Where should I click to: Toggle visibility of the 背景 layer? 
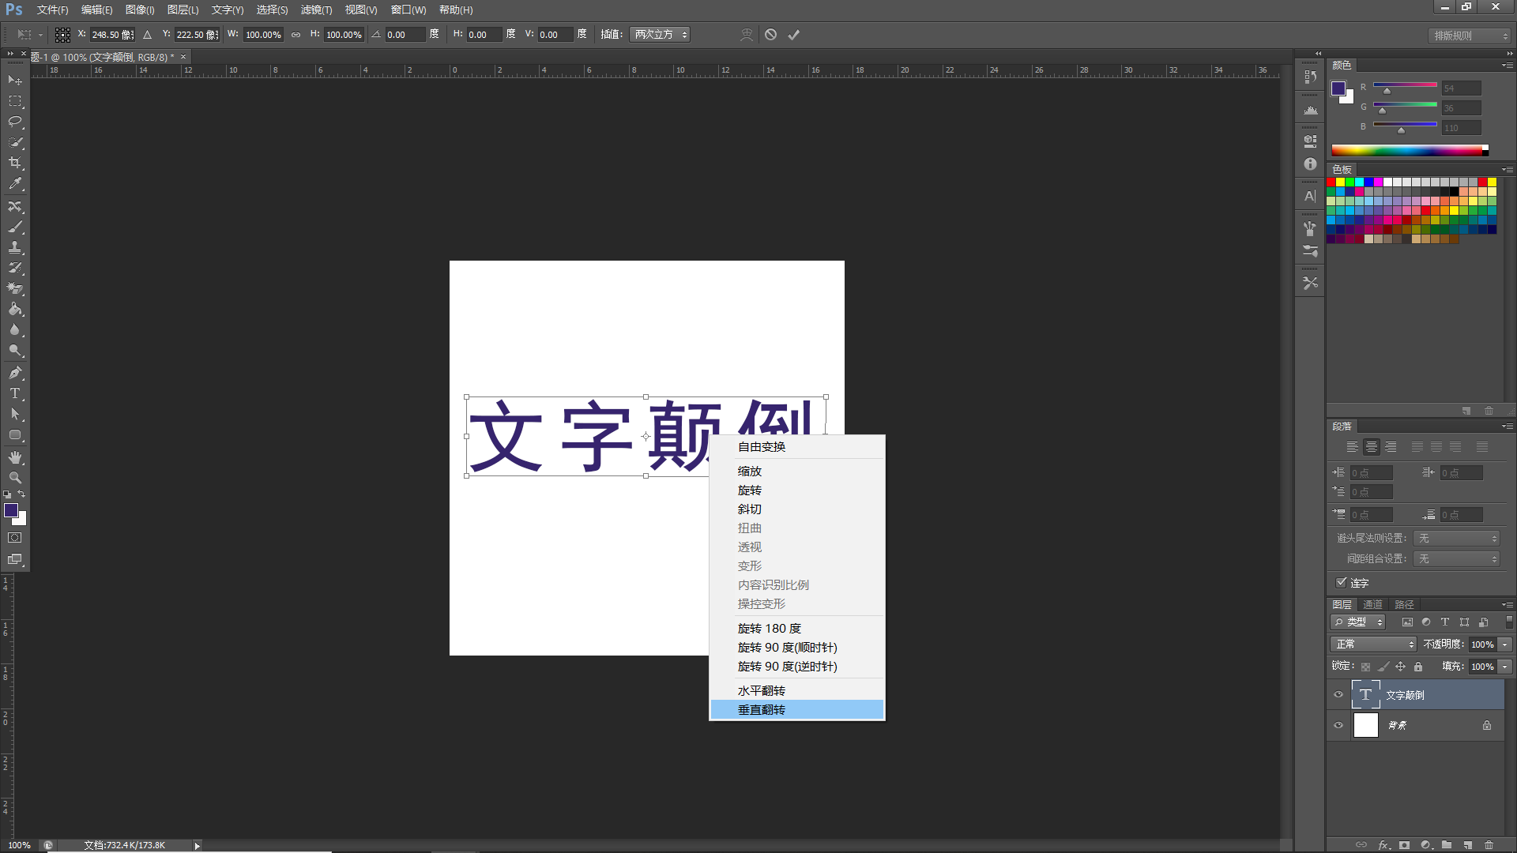click(1338, 725)
